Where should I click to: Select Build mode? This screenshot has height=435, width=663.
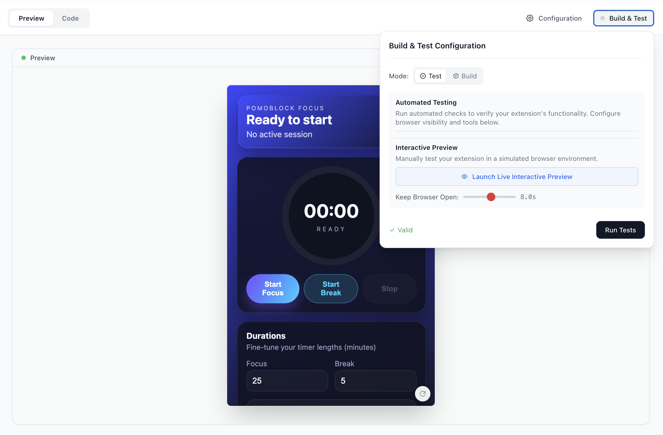465,76
